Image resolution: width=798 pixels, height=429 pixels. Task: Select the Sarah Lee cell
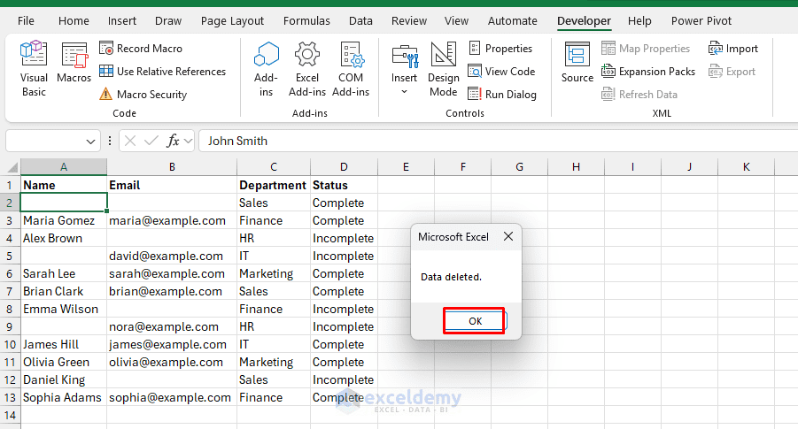coord(64,273)
